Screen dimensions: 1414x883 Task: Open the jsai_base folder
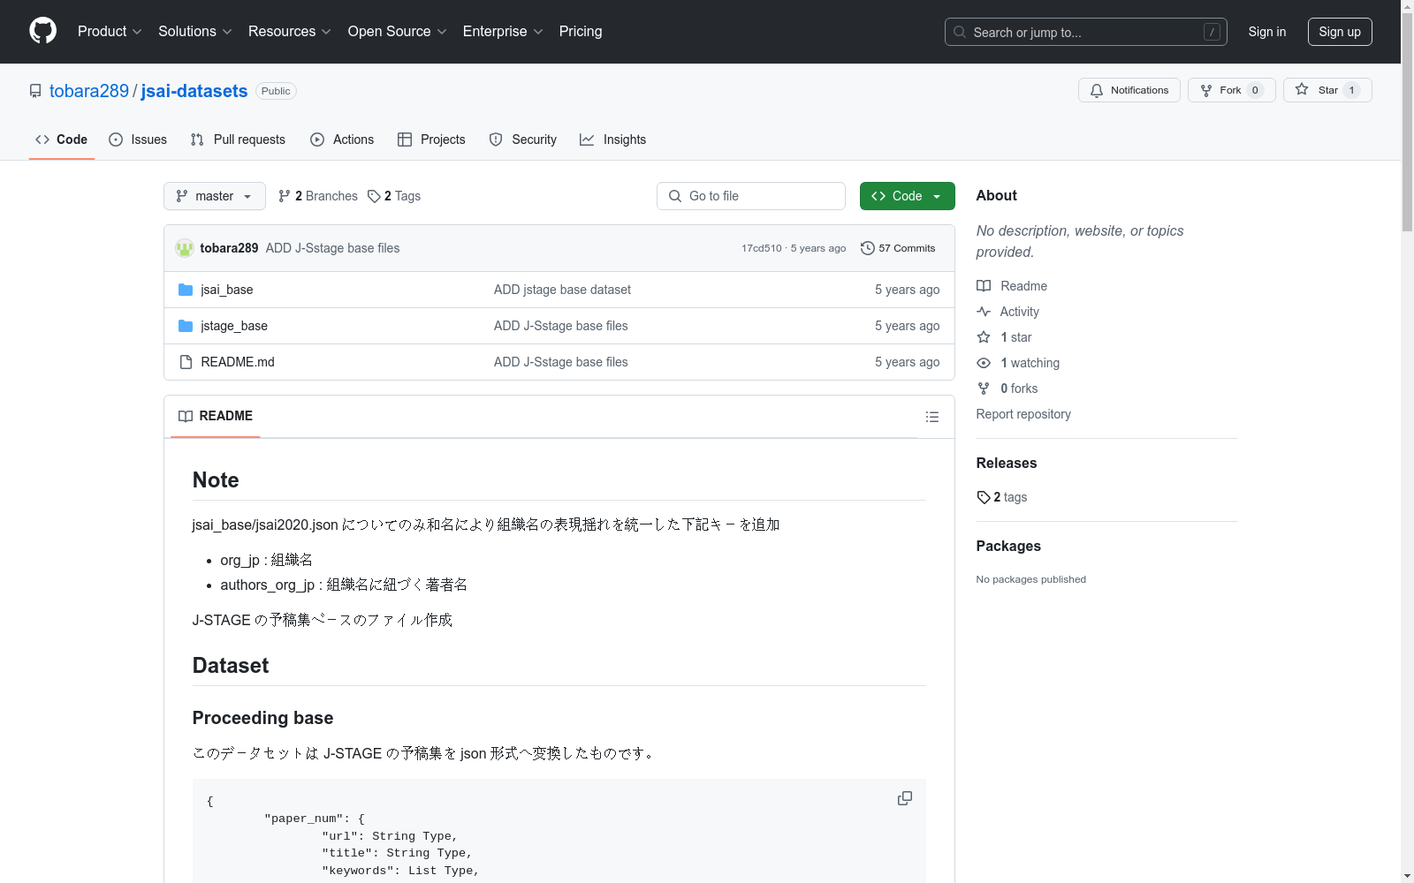click(x=227, y=290)
